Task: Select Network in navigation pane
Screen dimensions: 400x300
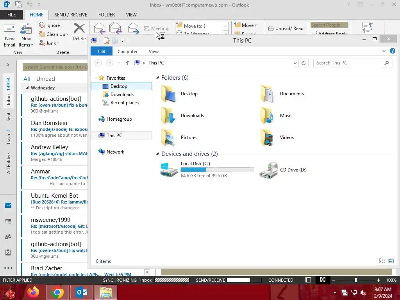Action: (115, 152)
